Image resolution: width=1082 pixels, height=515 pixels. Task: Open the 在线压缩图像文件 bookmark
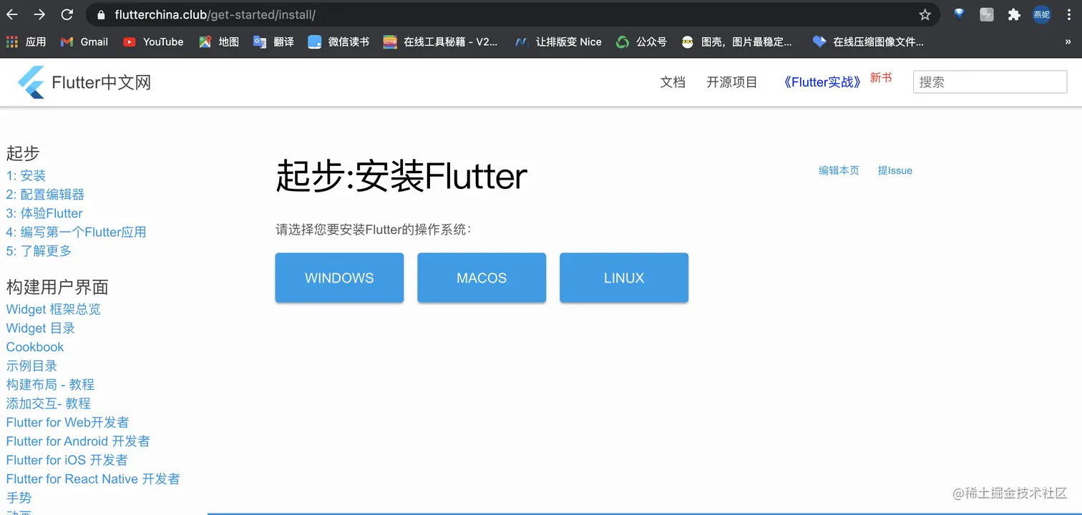[x=868, y=42]
